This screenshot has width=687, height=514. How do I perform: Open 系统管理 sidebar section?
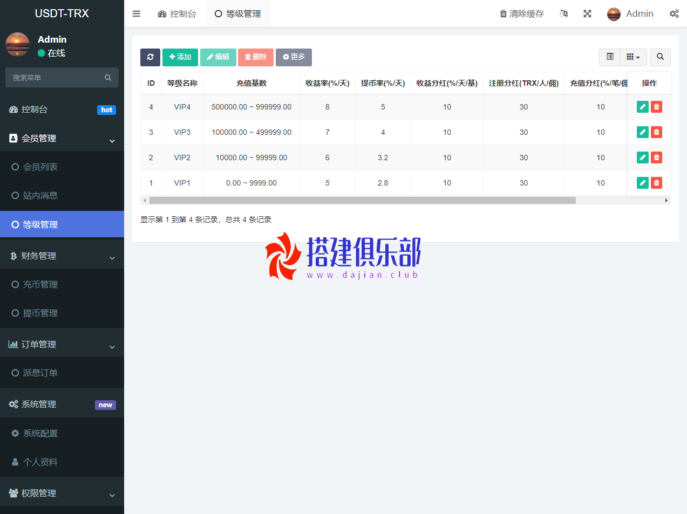pos(62,405)
